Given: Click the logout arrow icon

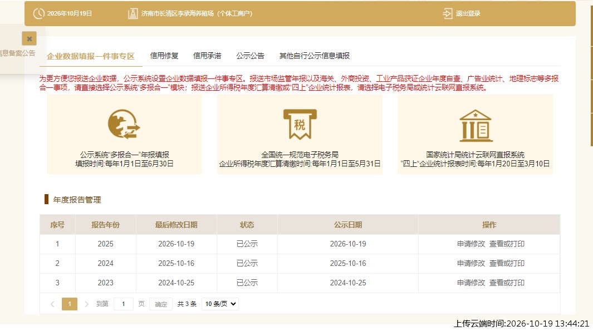Looking at the screenshot, I should pos(448,13).
